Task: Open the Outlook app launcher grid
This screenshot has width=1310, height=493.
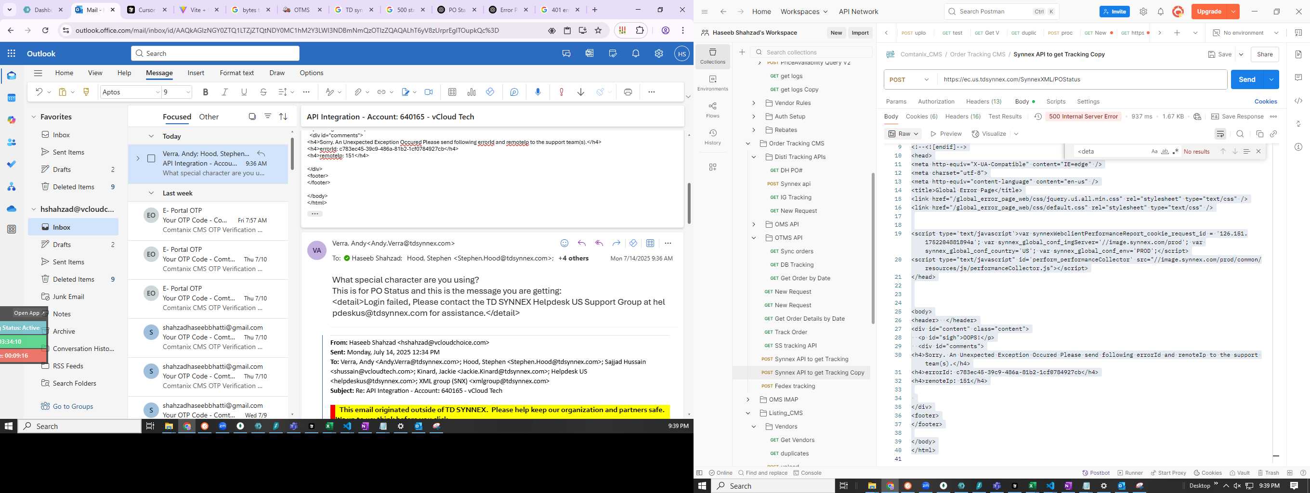Action: pyautogui.click(x=12, y=53)
